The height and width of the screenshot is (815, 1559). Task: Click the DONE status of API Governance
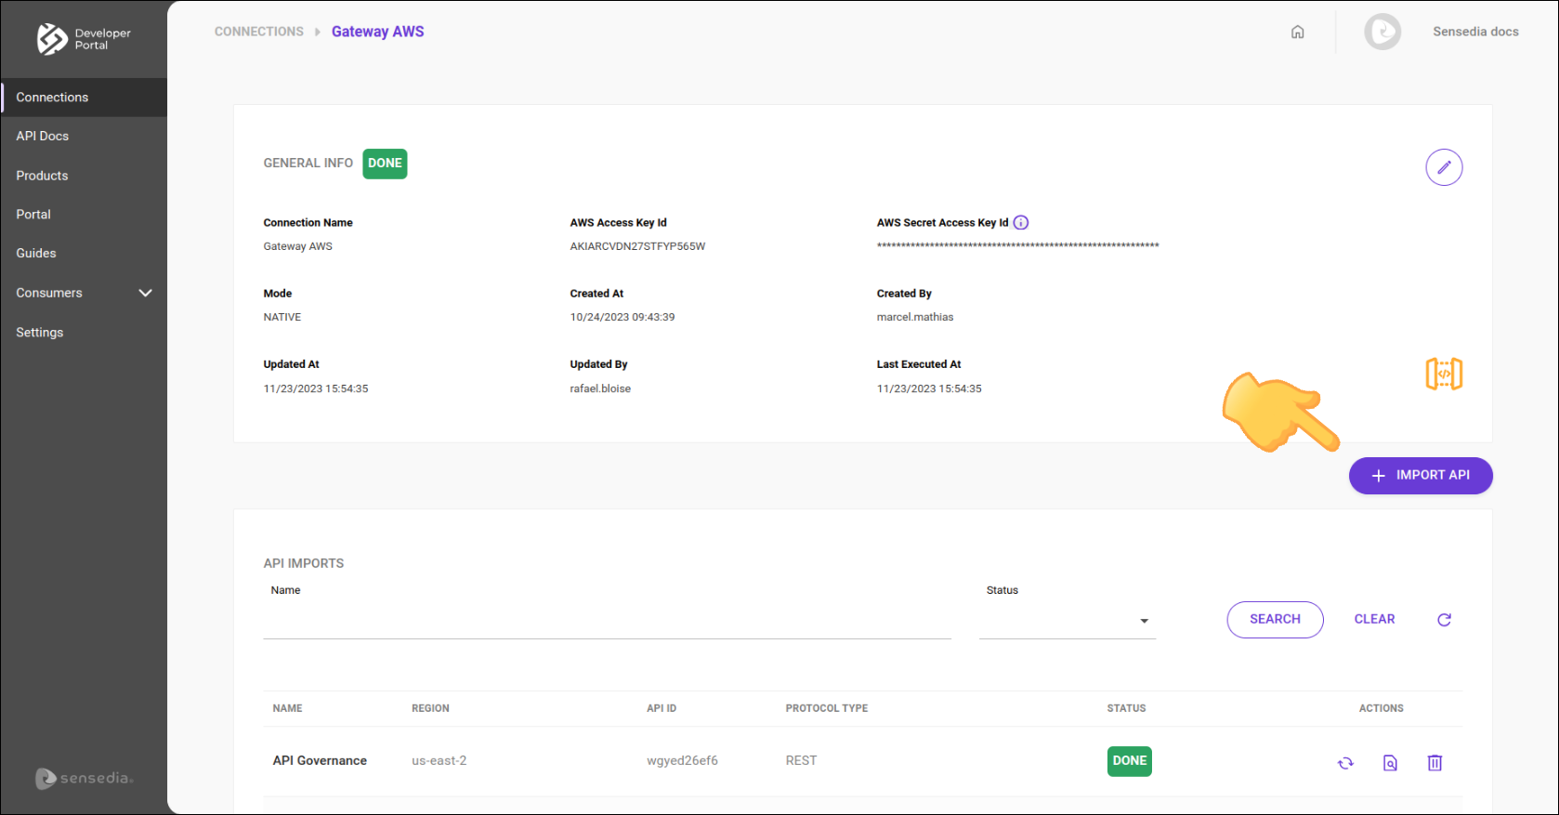[x=1130, y=761]
